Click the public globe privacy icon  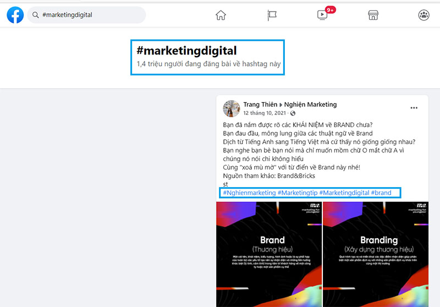293,113
